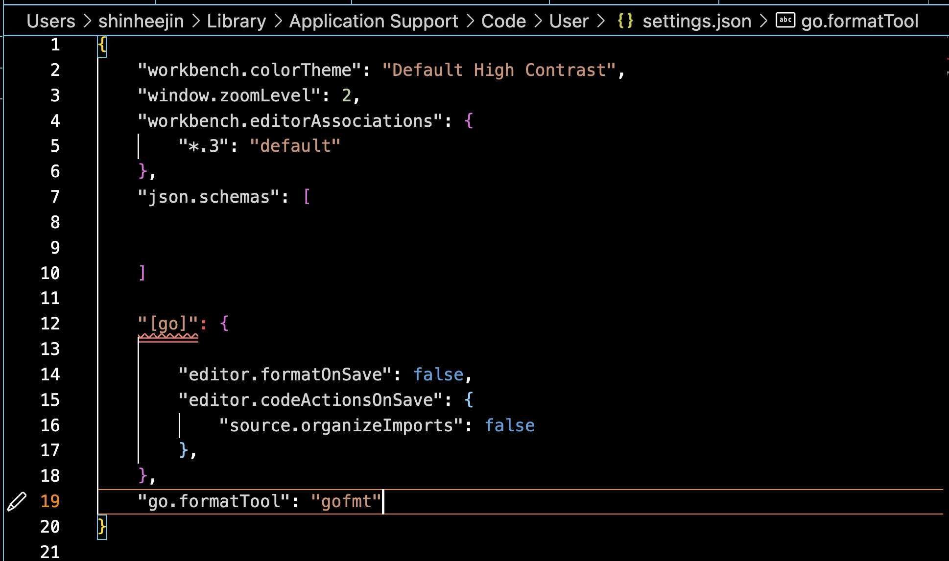The image size is (949, 561).
Task: Click the closing square bracket on line 10
Action: (142, 273)
